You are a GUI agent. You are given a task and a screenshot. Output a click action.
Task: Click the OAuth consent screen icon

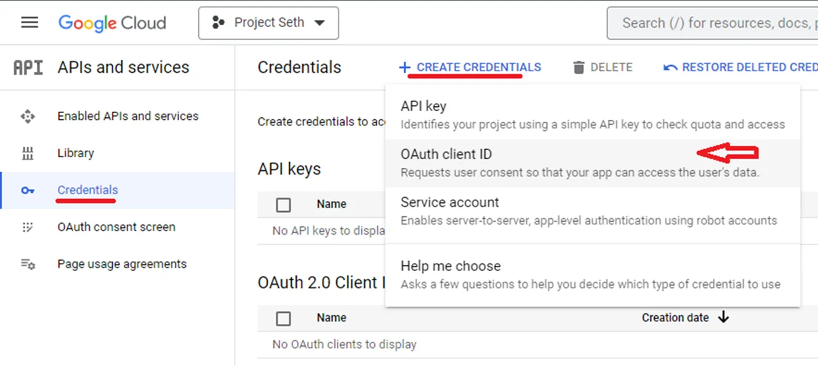(27, 227)
